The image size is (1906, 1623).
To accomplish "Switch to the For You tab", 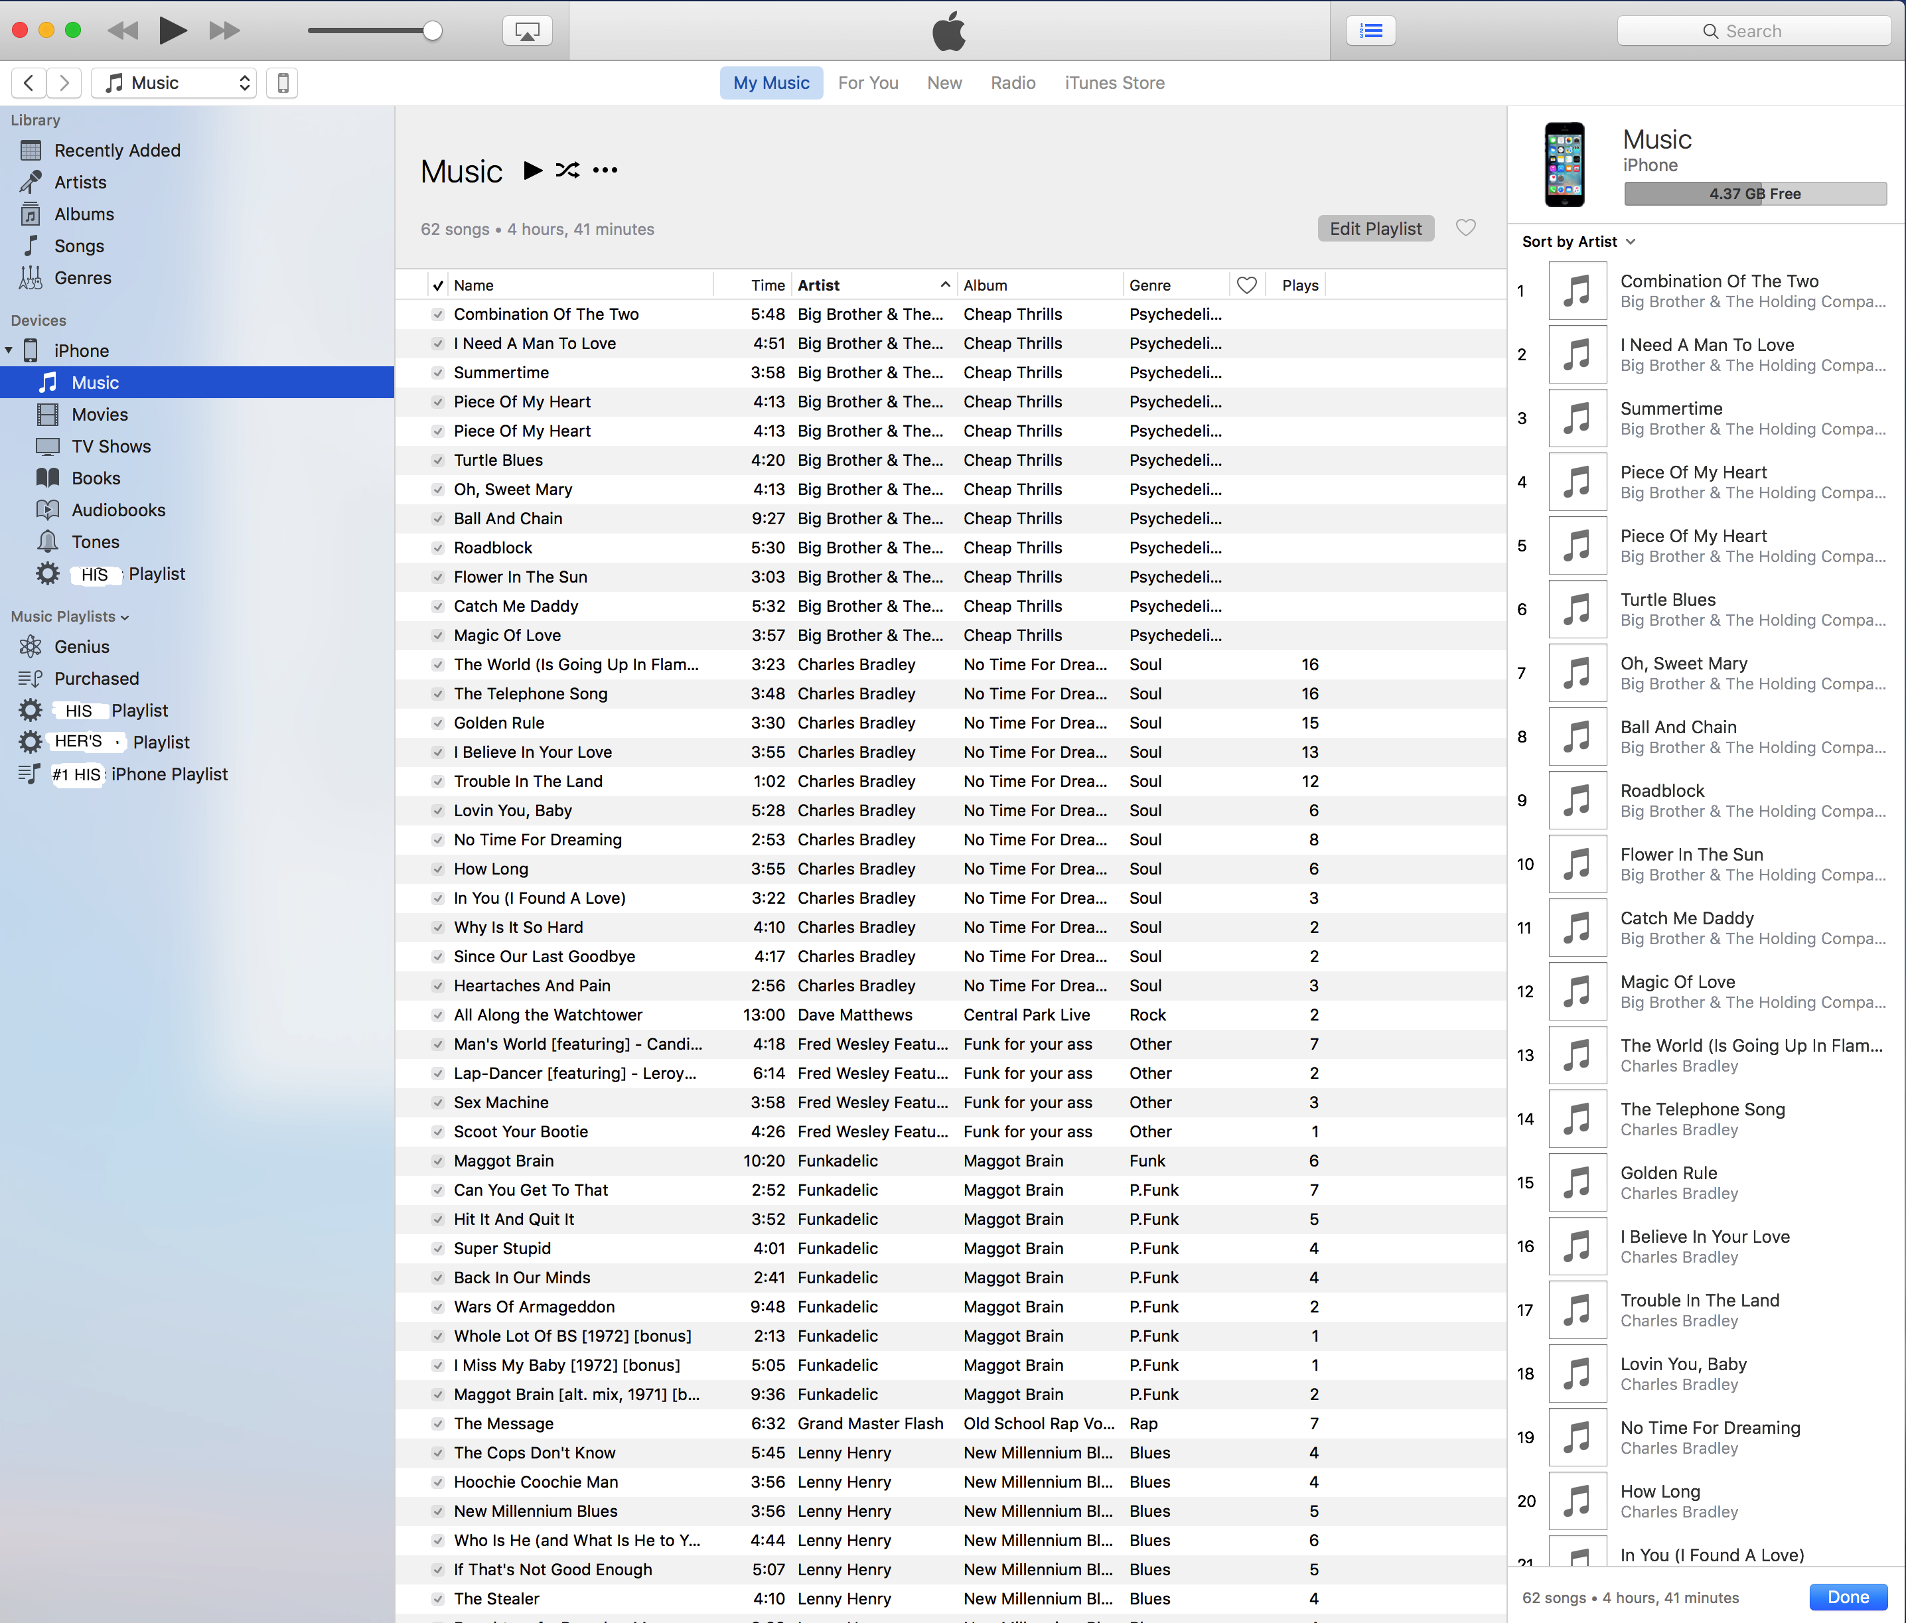I will click(x=867, y=83).
